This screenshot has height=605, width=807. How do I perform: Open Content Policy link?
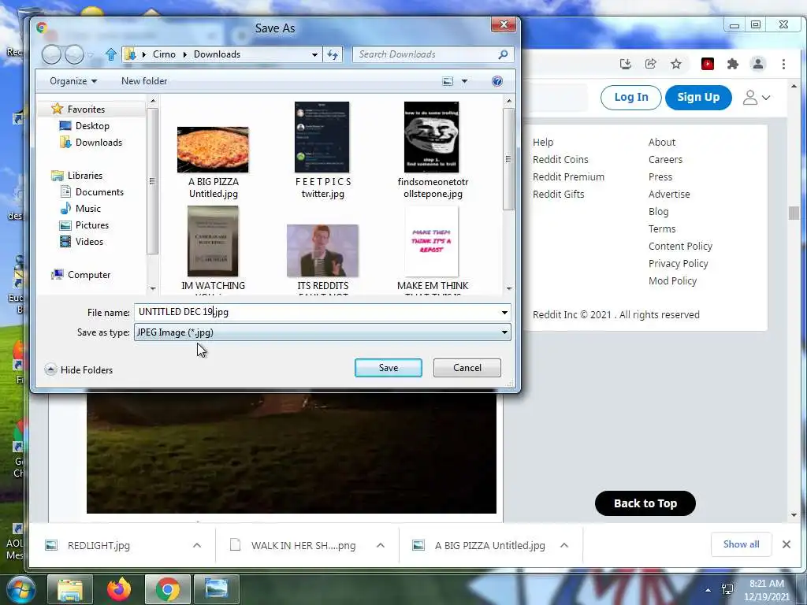(x=680, y=247)
